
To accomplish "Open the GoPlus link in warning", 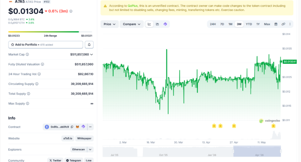I will click(133, 6).
